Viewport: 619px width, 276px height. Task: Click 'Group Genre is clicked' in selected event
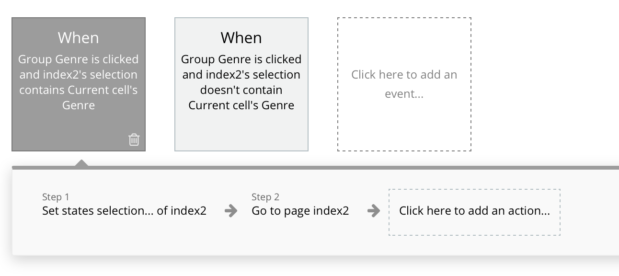(78, 59)
